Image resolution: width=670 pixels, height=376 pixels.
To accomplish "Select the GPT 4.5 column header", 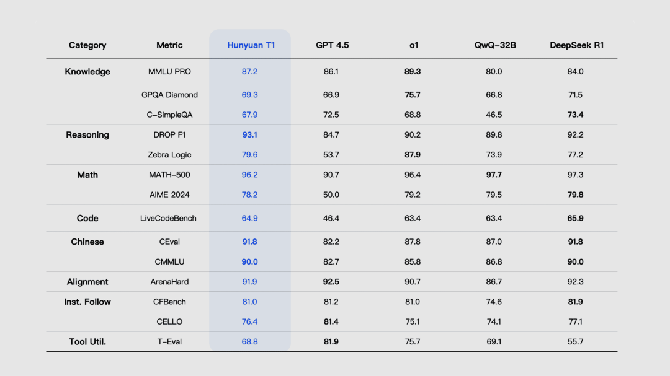I will coord(332,45).
